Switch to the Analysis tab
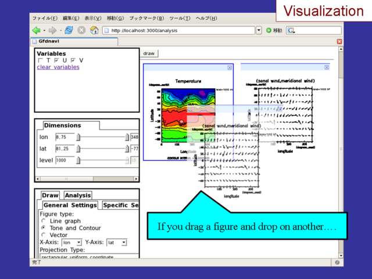372x279 pixels. click(x=78, y=195)
